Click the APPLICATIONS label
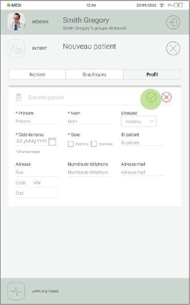 [x=45, y=292]
